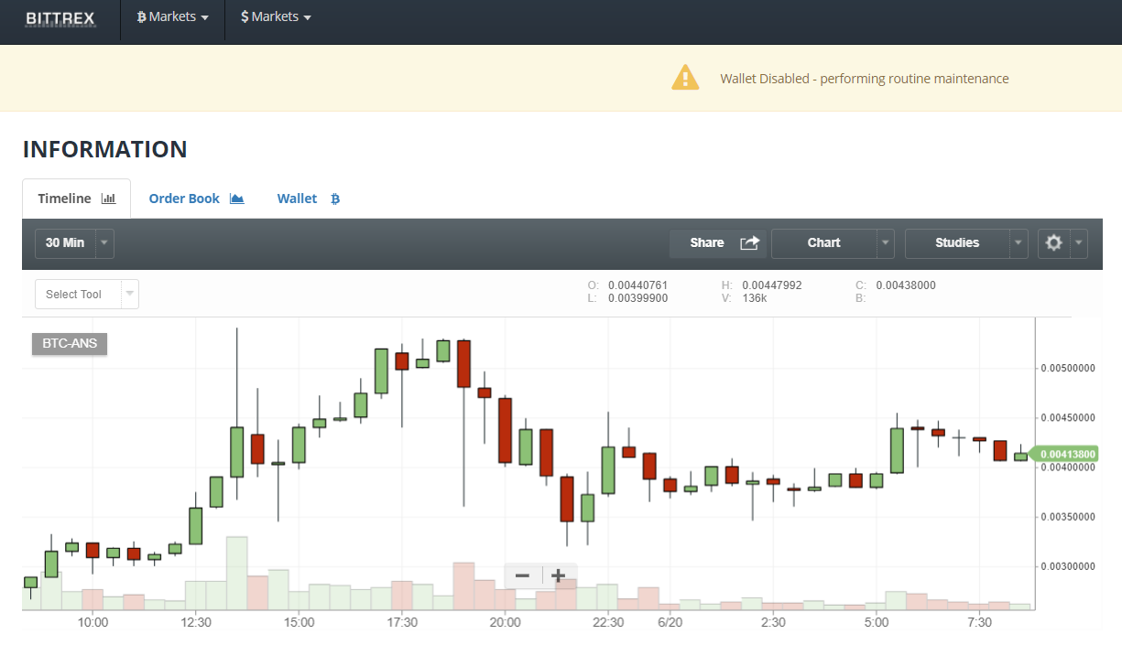
Task: Click the Bittrex logo
Action: click(x=60, y=18)
